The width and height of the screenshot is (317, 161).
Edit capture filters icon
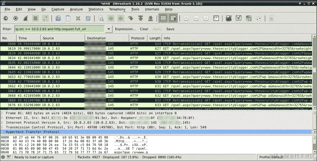(229, 18)
